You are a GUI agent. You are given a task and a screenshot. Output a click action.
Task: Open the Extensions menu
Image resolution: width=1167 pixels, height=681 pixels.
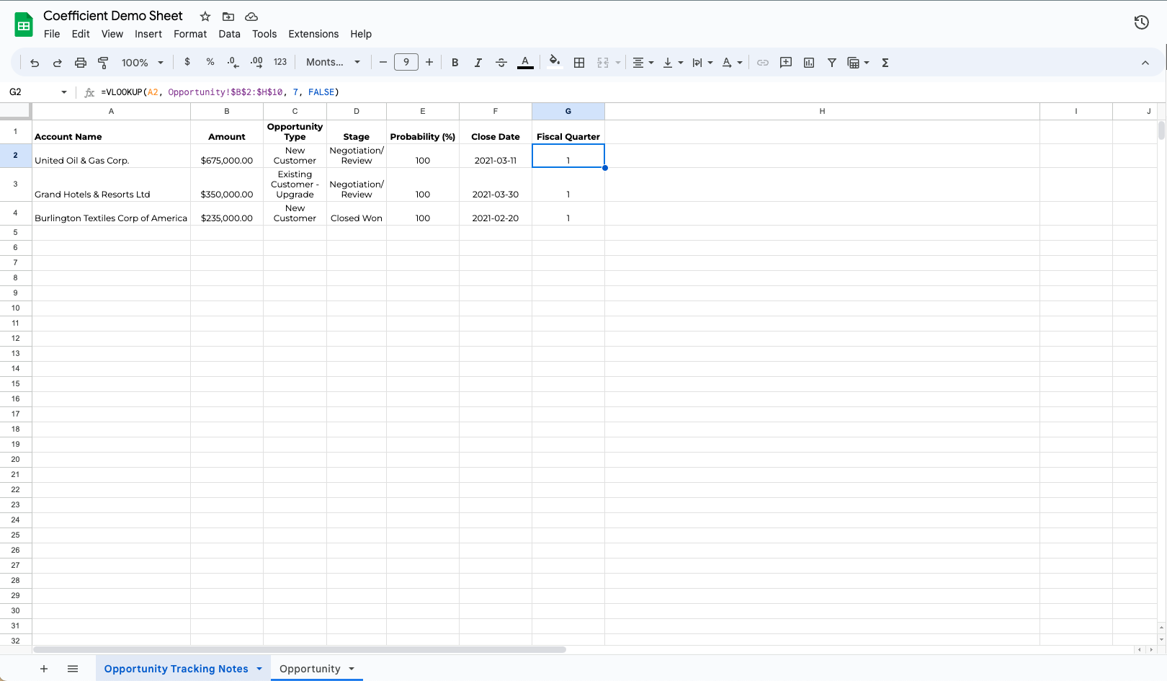coord(313,34)
